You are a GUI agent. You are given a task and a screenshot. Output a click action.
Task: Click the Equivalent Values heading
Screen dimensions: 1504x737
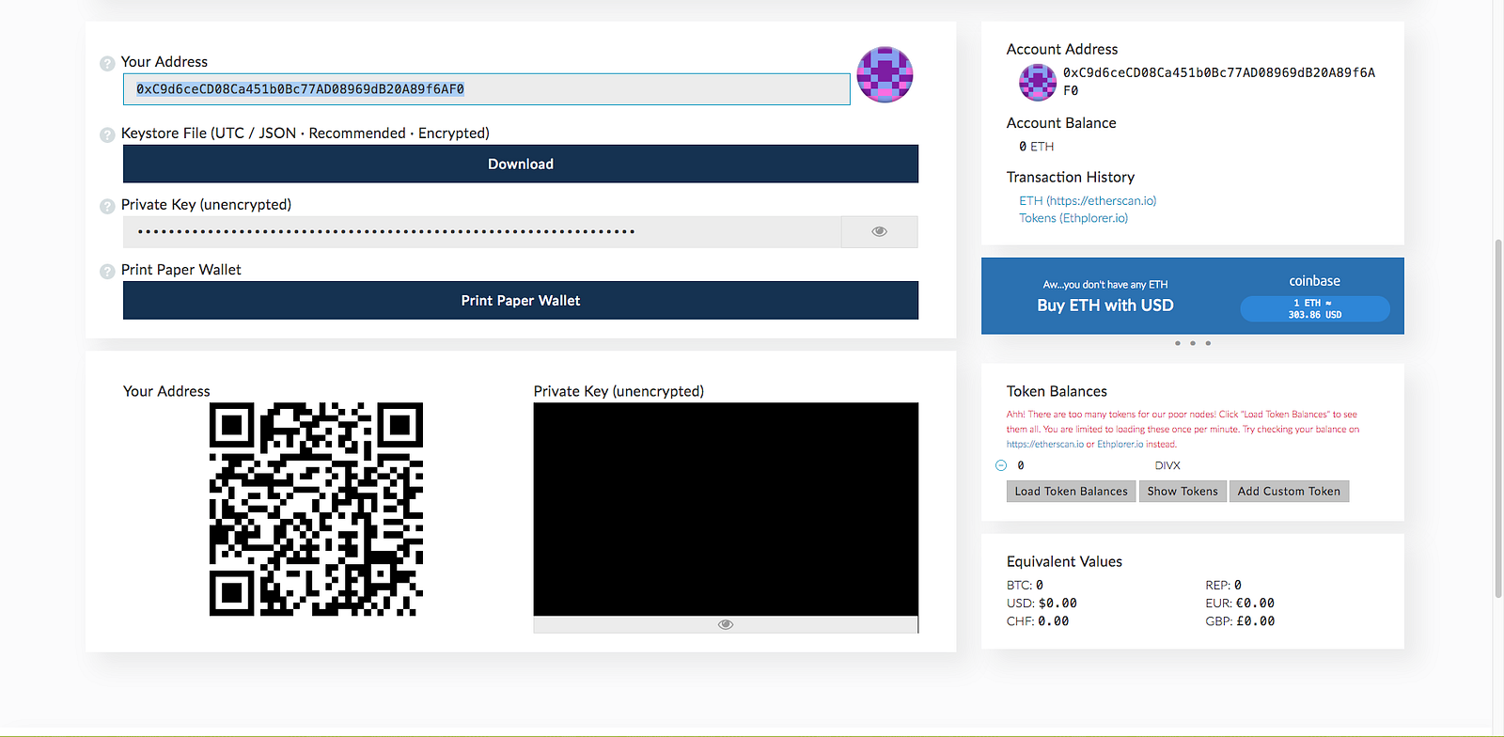pyautogui.click(x=1064, y=561)
